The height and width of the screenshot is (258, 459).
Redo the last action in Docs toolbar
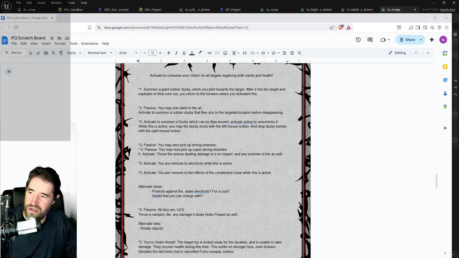(38, 53)
